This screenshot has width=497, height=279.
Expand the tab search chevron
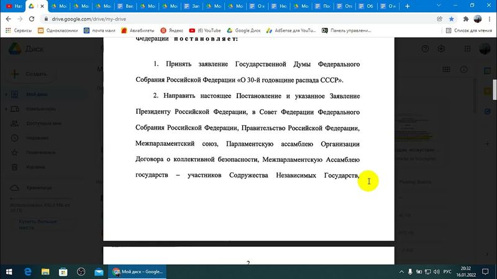coord(439,6)
